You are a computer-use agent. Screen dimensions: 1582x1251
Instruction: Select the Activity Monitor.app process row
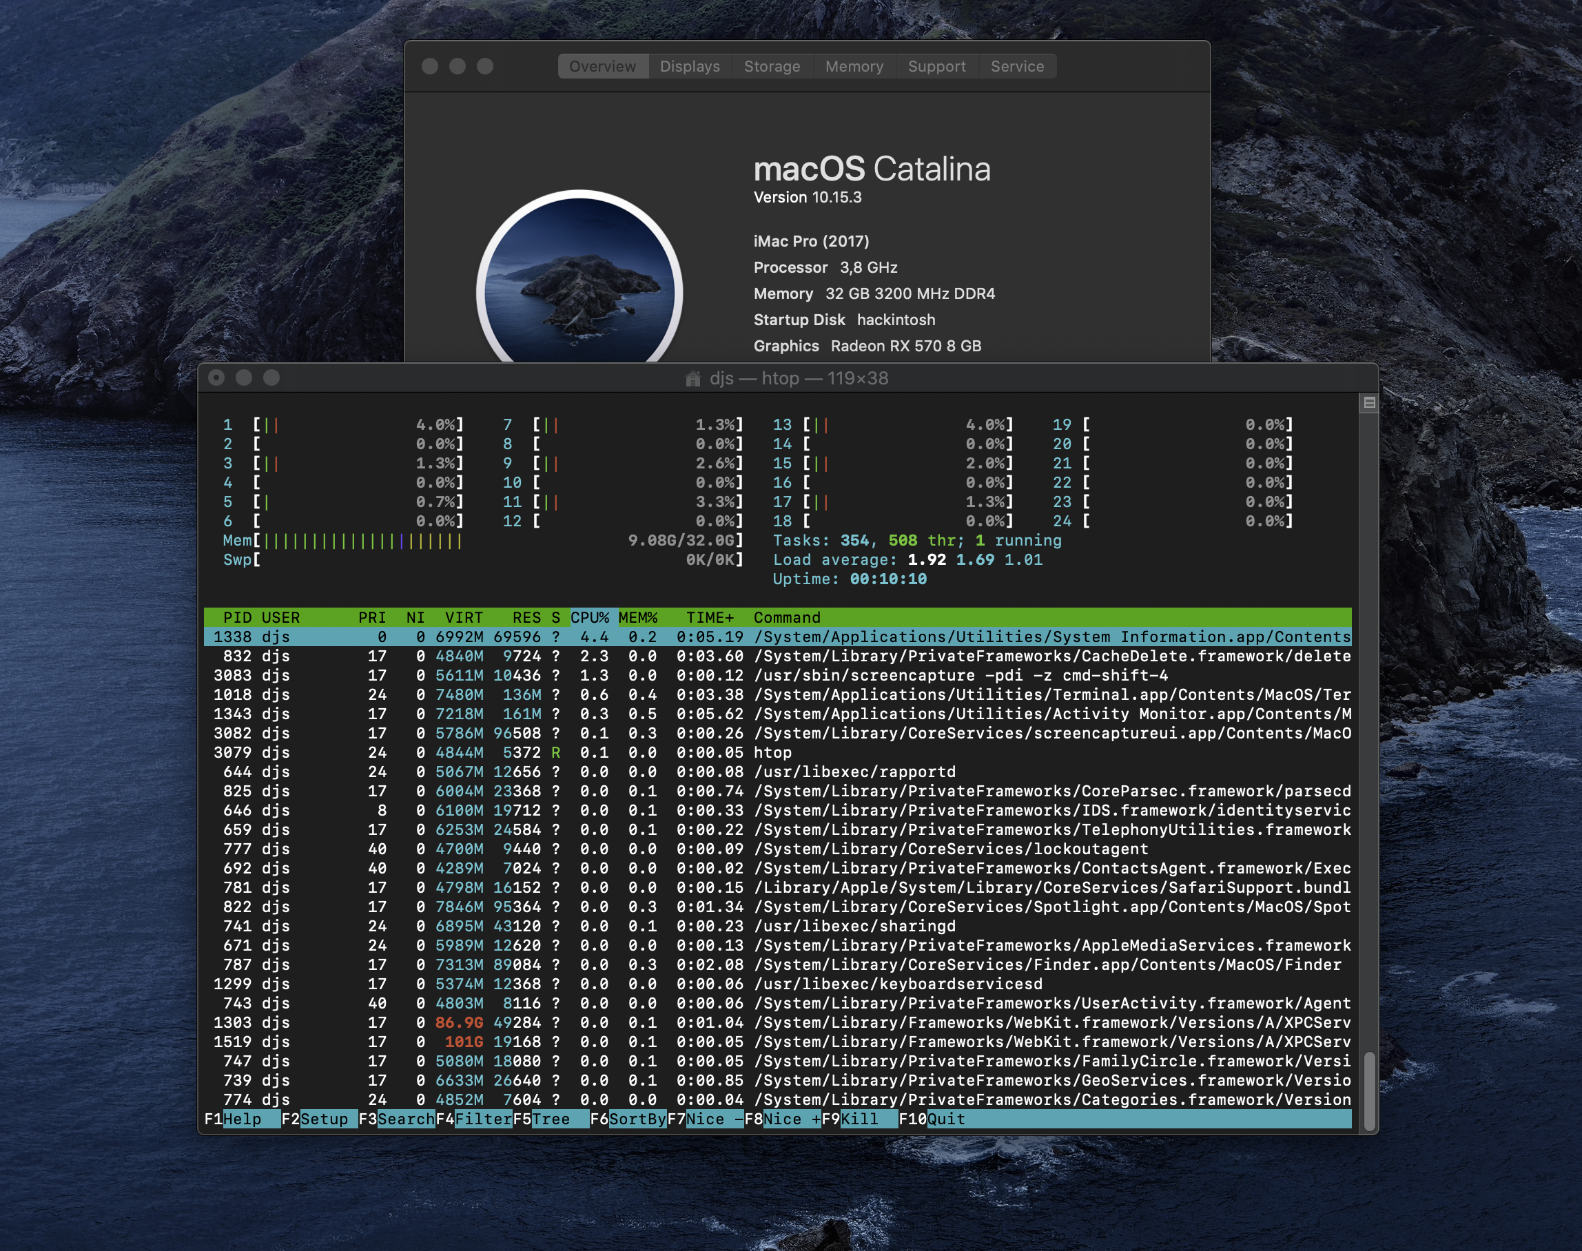click(x=778, y=714)
